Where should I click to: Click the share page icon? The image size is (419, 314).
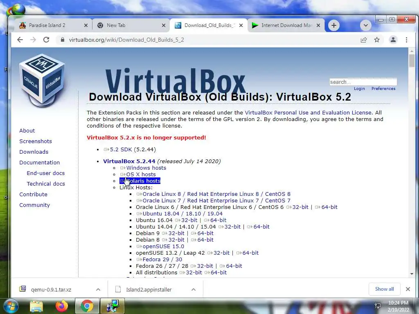tap(364, 40)
